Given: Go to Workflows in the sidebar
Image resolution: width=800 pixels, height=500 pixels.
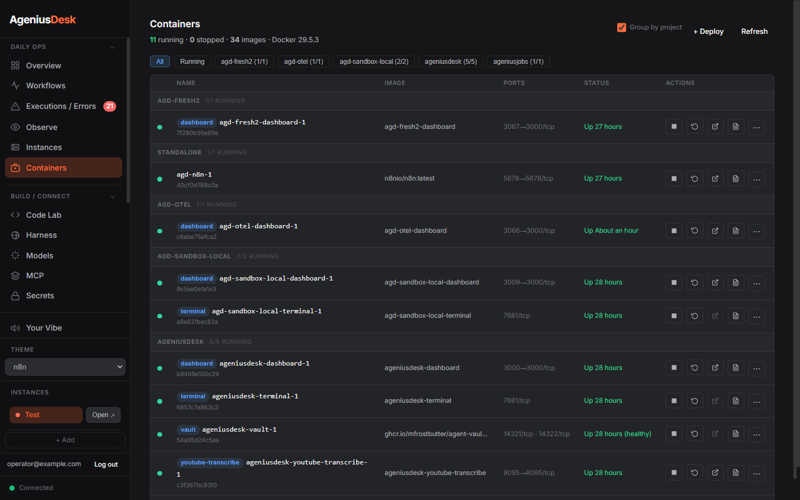Looking at the screenshot, I should tap(63, 86).
